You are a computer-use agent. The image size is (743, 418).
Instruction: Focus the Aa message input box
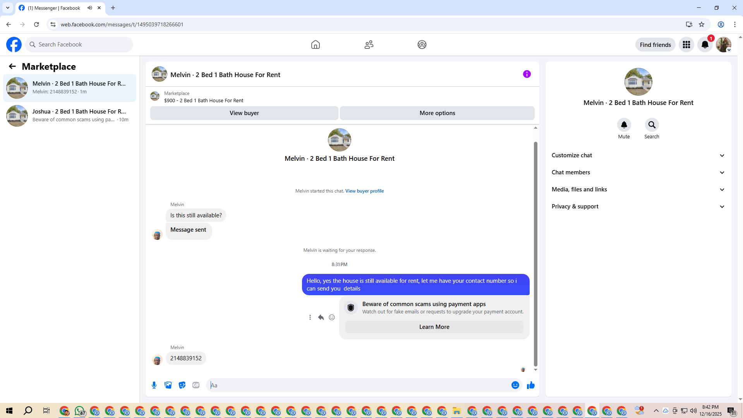(x=359, y=385)
